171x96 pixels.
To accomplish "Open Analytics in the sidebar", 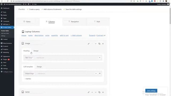I will 6,49.
